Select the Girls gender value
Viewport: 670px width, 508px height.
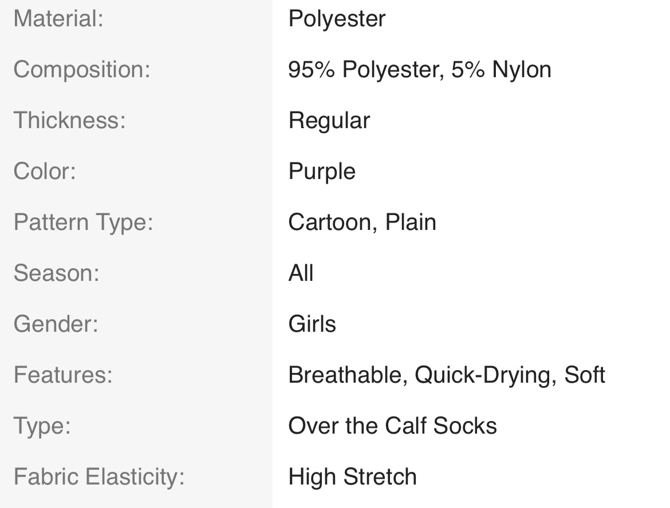point(312,324)
